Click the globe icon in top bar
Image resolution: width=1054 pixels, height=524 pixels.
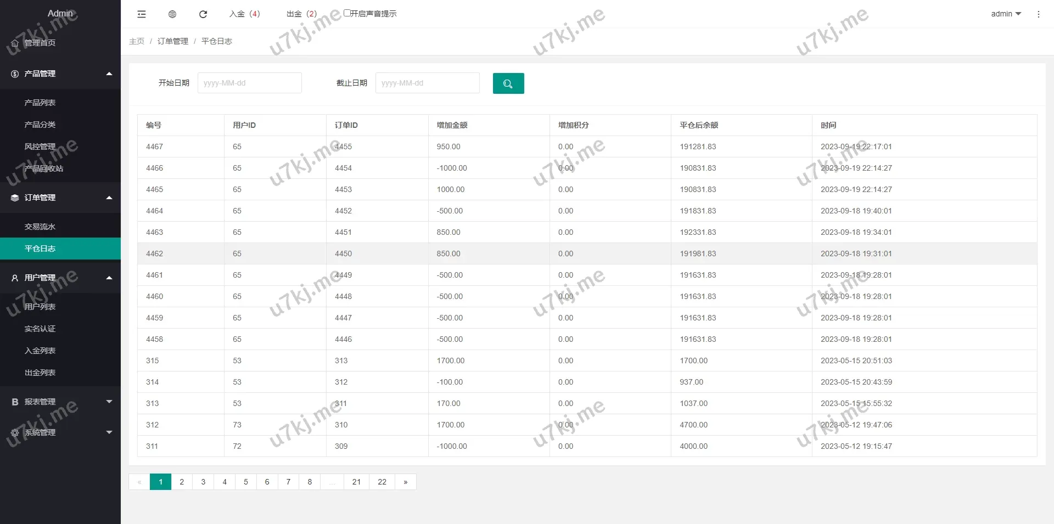pos(172,14)
